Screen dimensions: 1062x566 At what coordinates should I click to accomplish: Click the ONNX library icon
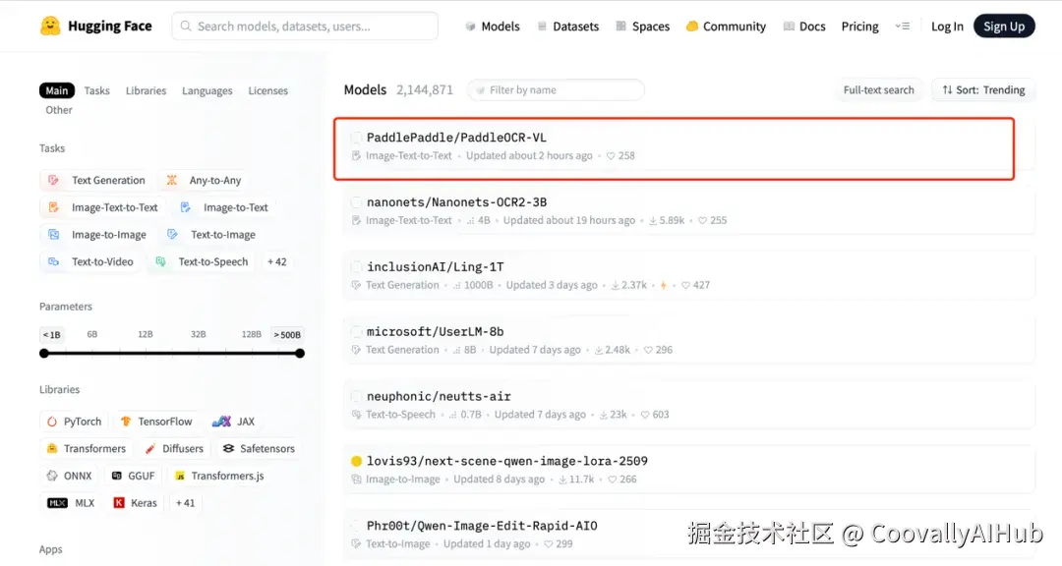pos(52,476)
